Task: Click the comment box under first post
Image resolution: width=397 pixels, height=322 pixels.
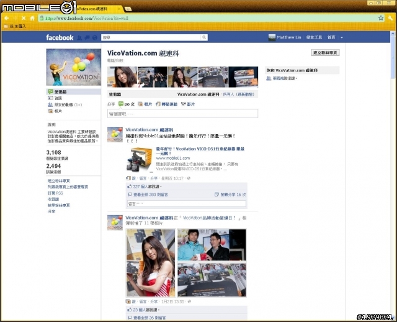Action: click(186, 203)
